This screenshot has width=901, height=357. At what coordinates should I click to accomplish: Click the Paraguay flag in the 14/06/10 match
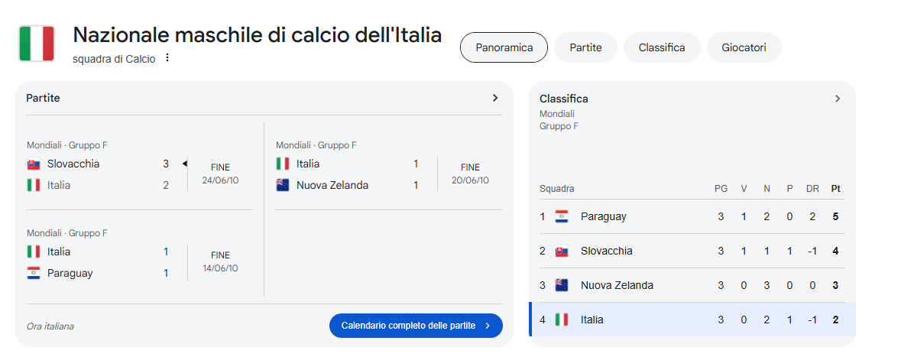point(34,273)
